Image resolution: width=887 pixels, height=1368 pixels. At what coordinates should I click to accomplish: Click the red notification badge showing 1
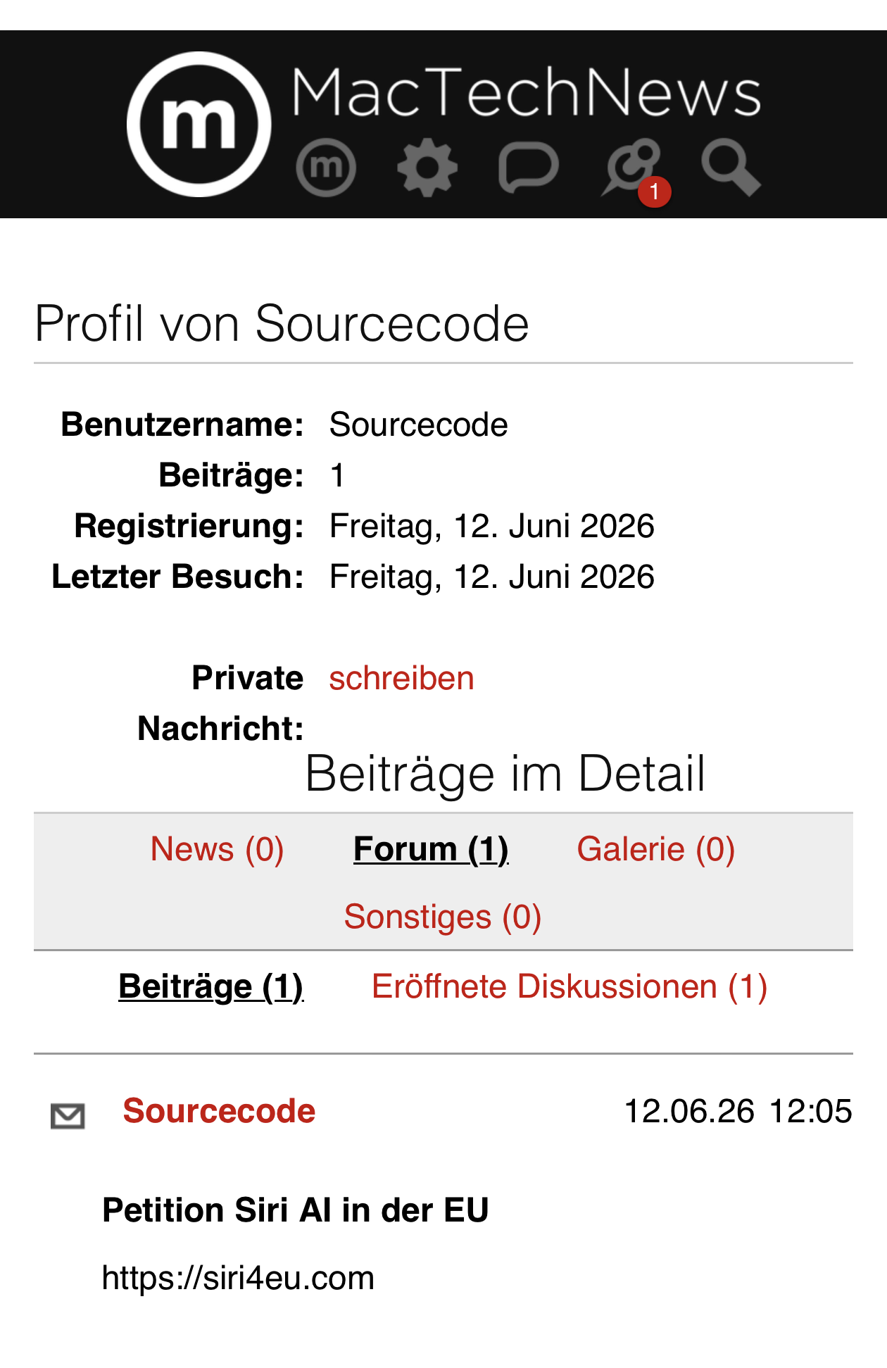[x=654, y=192]
